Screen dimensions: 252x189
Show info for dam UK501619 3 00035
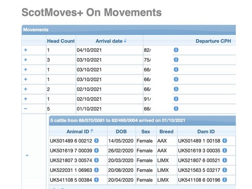(224, 150)
